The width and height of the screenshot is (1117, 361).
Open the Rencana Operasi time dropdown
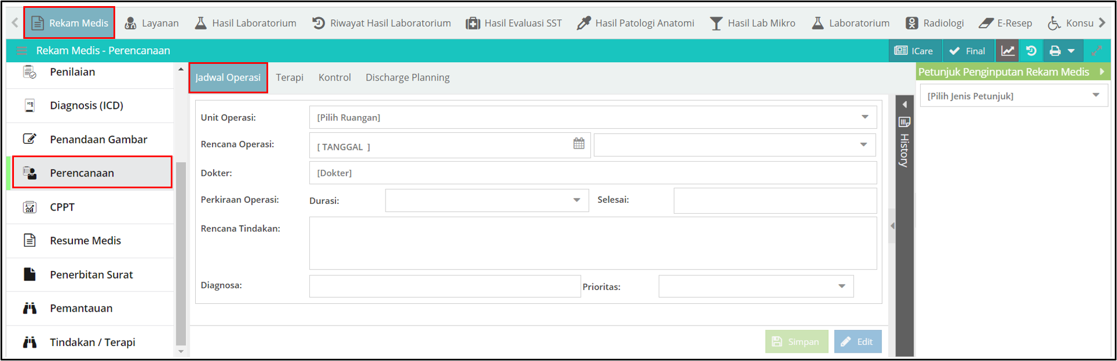pos(735,144)
